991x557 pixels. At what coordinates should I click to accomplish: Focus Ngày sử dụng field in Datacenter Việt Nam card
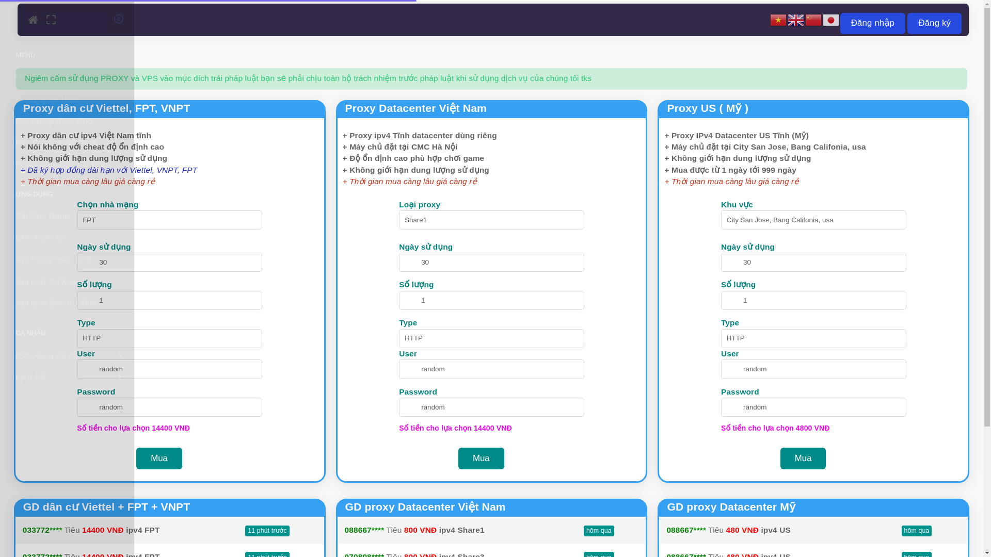coord(491,262)
